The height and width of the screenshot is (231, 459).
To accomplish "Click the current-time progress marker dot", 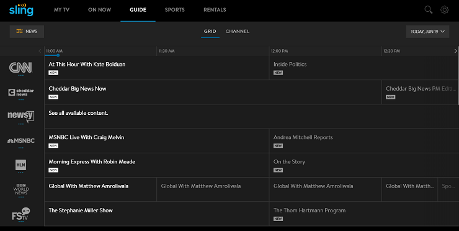I will (x=58, y=55).
